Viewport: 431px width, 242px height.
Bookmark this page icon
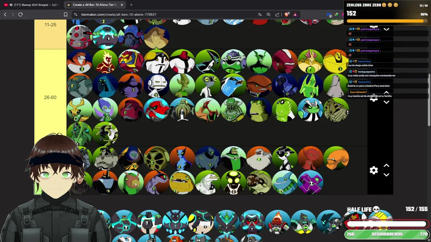(66, 14)
